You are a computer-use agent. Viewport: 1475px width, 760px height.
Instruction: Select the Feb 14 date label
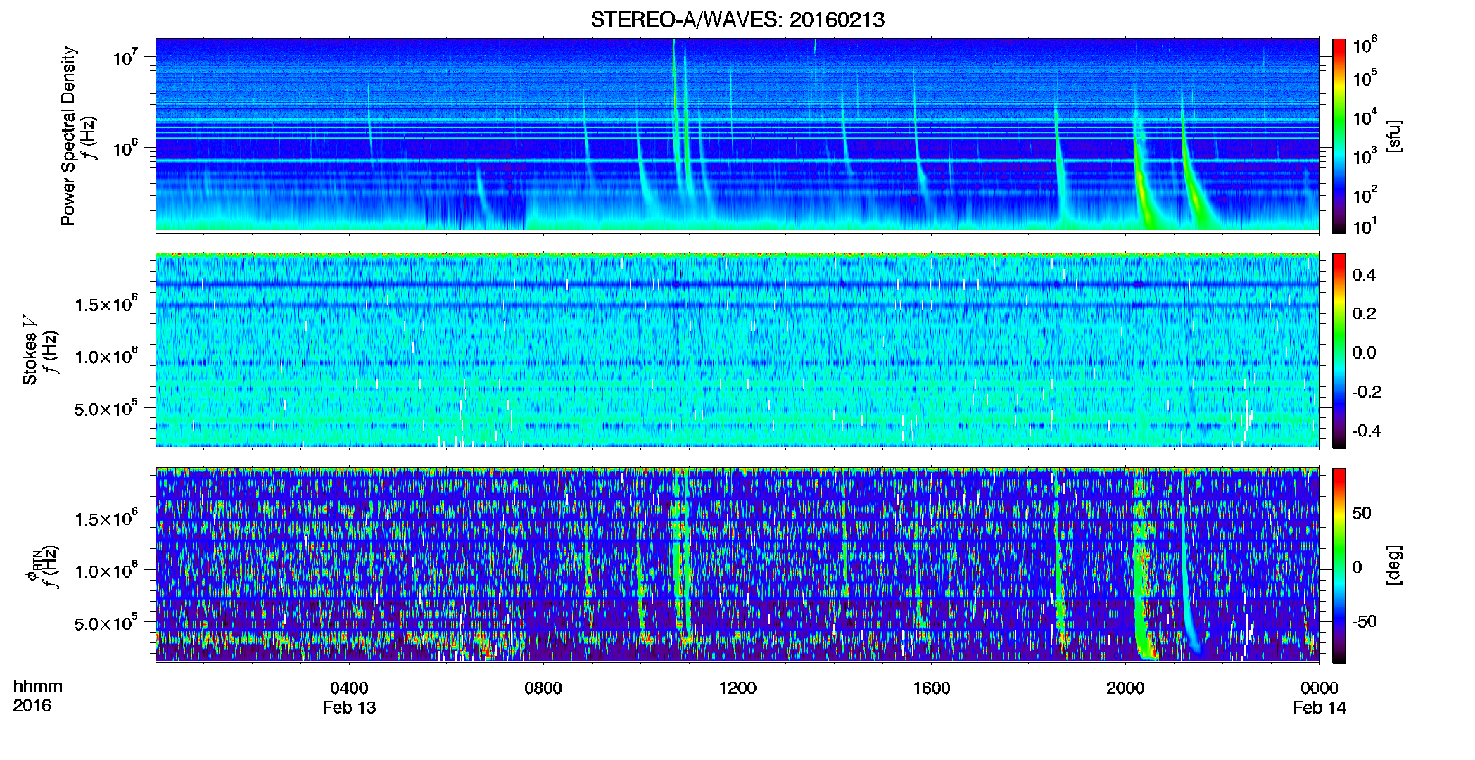[1319, 708]
